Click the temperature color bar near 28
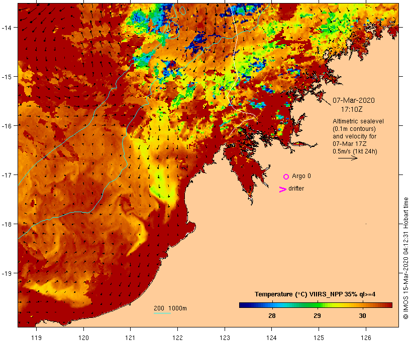This screenshot has height=341, width=412. tap(272, 305)
